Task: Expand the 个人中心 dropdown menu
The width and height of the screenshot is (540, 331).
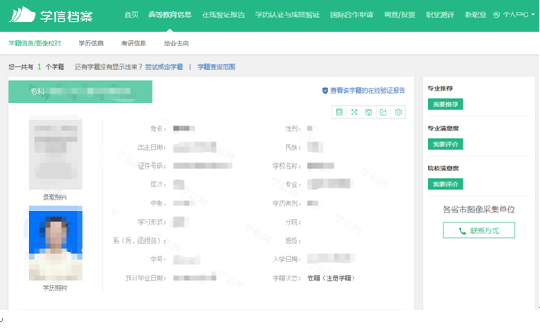Action: pos(513,14)
